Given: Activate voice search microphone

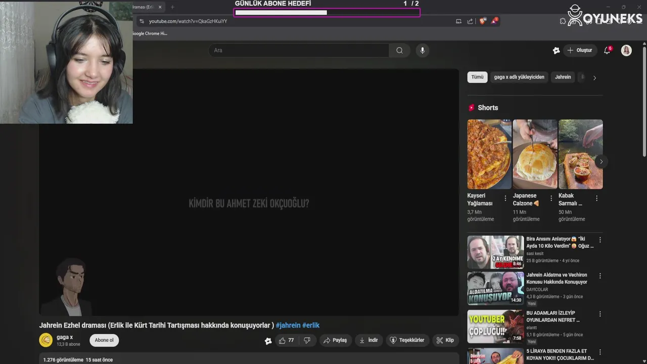Looking at the screenshot, I should (423, 50).
